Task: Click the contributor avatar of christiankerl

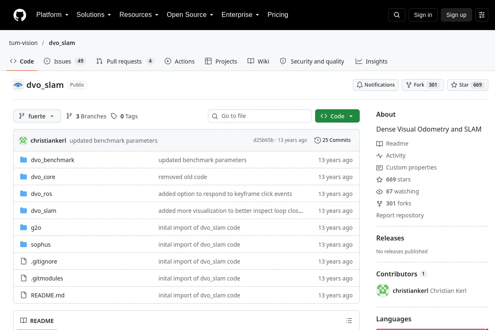Action: click(383, 290)
